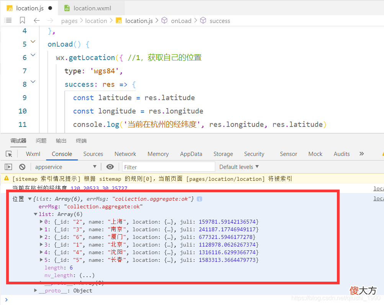
Task: Switch to the Storage devtools tab
Action: [223, 154]
